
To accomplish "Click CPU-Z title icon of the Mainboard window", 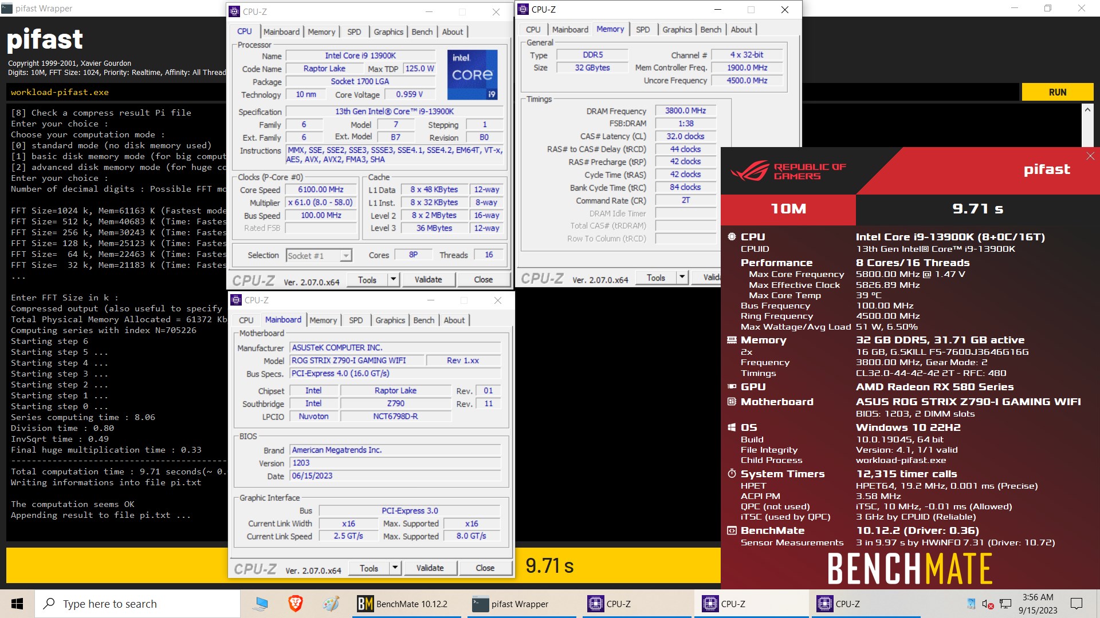I will pyautogui.click(x=236, y=300).
